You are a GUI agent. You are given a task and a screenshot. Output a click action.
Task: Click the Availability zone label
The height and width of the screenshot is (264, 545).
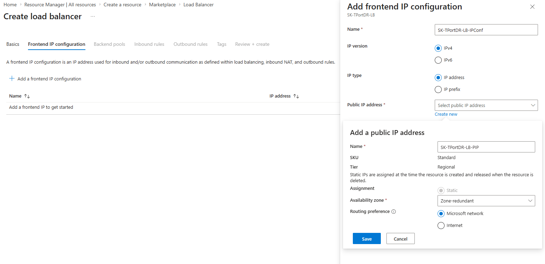(x=367, y=200)
